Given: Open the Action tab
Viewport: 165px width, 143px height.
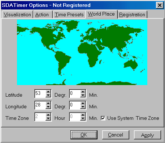Looking at the screenshot, I should pos(43,15).
